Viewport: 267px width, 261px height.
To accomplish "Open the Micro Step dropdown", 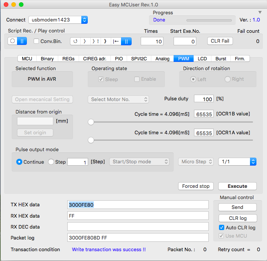I will pos(196,162).
